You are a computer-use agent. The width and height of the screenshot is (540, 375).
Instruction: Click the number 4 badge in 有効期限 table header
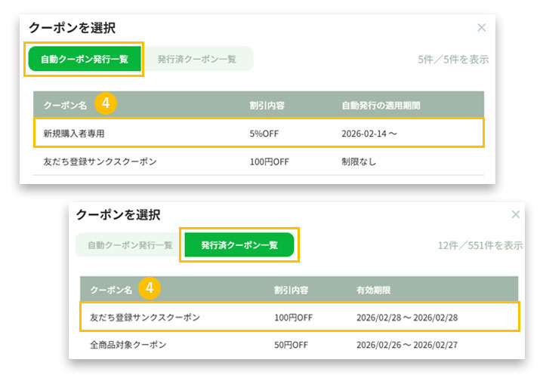coord(151,288)
